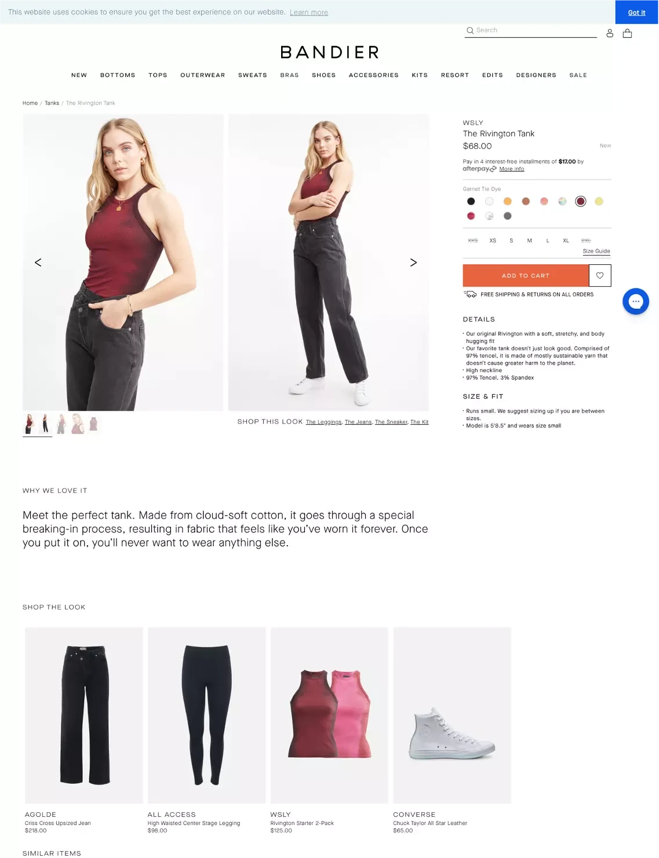659x858 pixels.
Task: Open the user account icon
Action: point(610,34)
